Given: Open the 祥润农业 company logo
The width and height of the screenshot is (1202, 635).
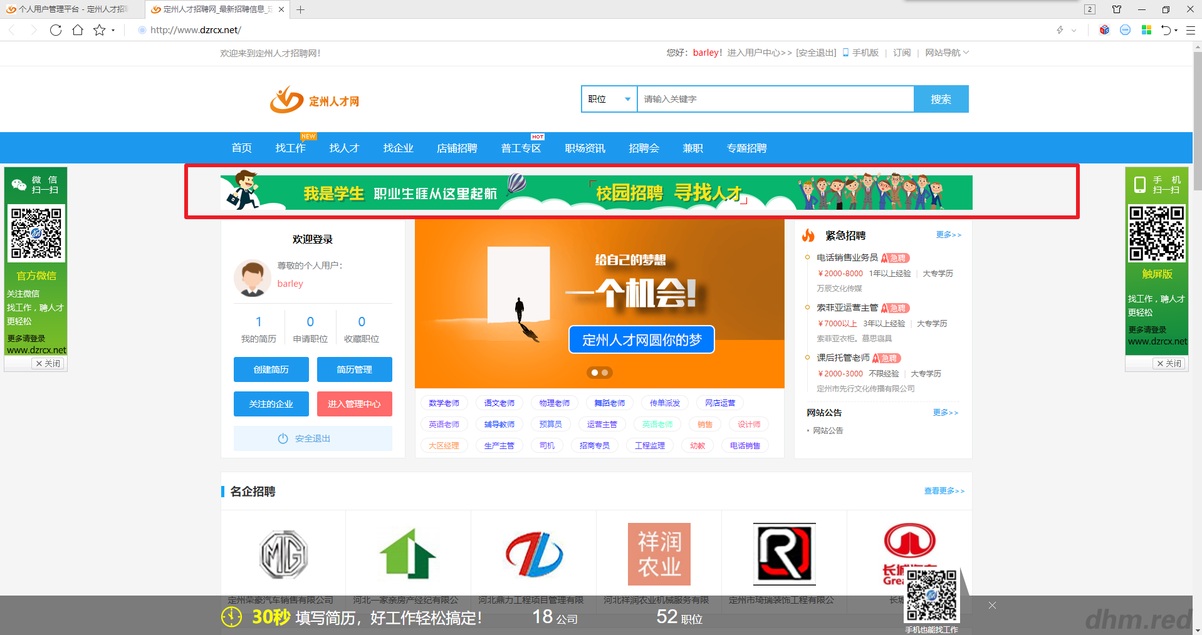Looking at the screenshot, I should tap(659, 554).
